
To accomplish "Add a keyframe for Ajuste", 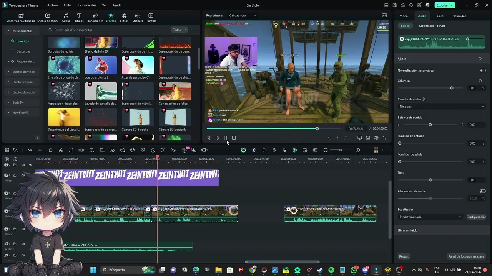I will coord(480,59).
